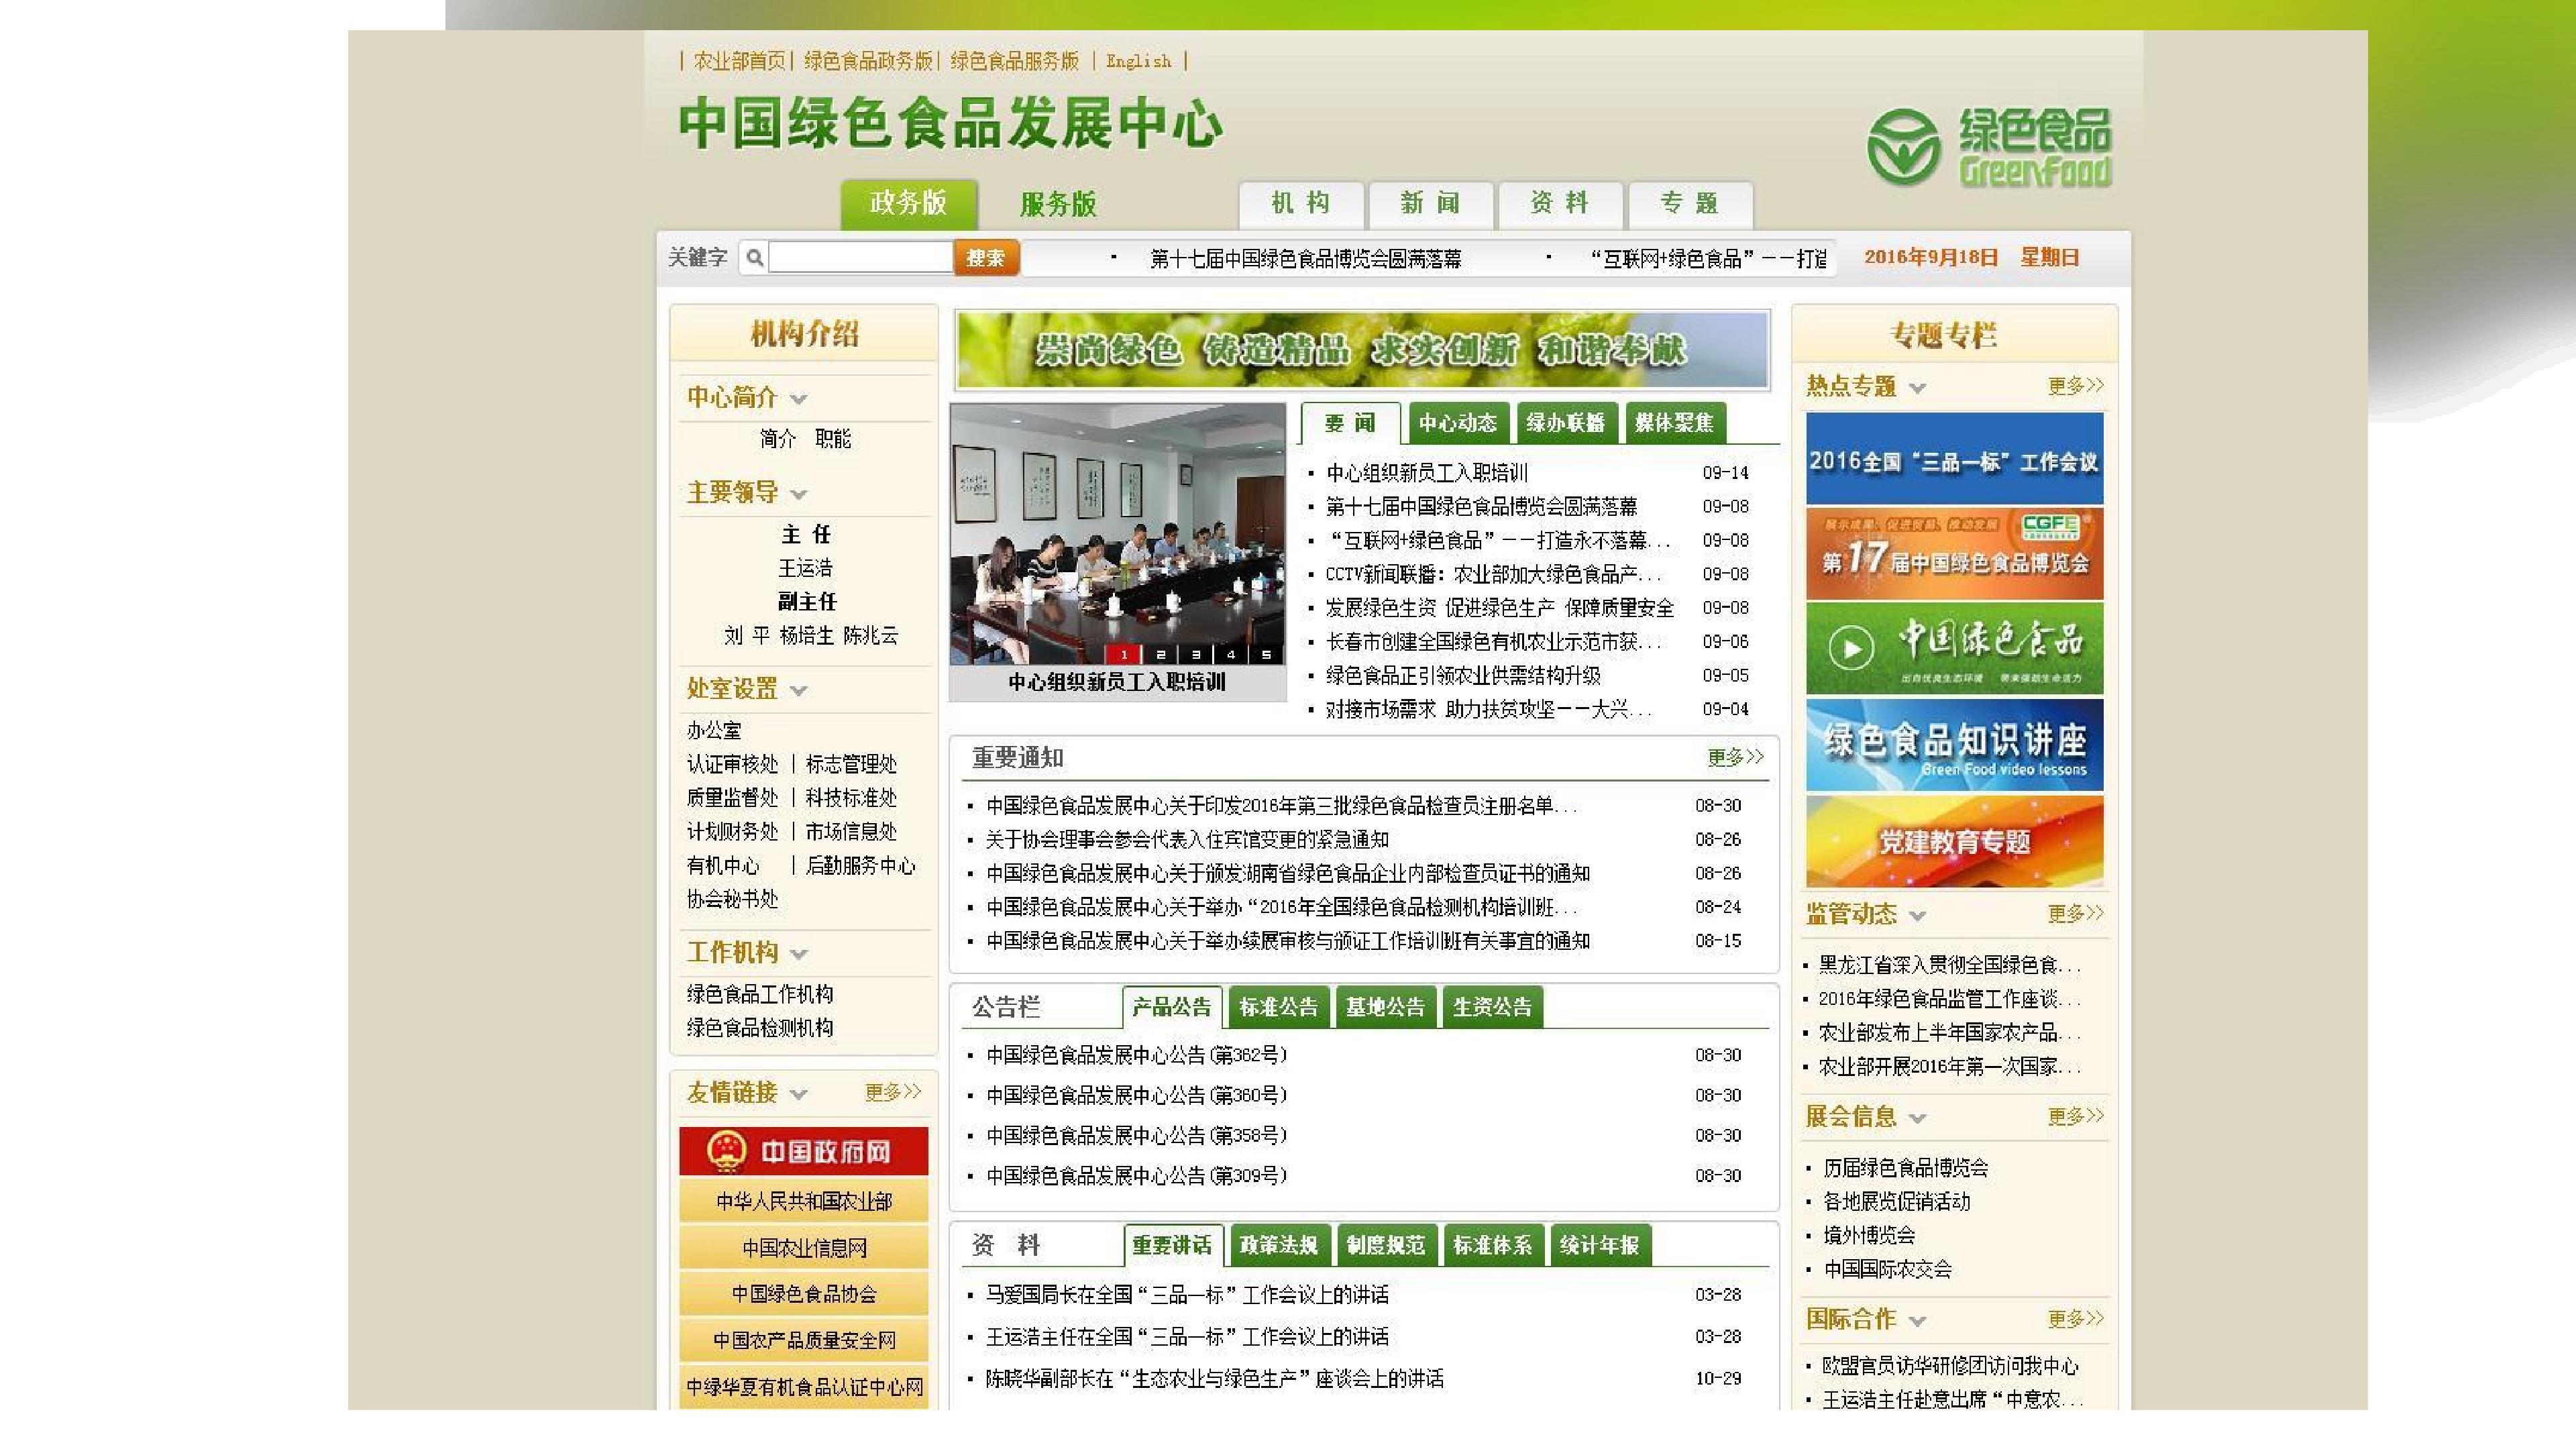Expand the 主要领导 section arrow
The image size is (2576, 1449).
[x=798, y=494]
